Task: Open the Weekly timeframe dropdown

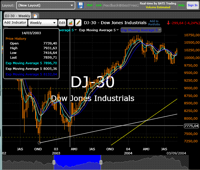Action: pos(43,23)
